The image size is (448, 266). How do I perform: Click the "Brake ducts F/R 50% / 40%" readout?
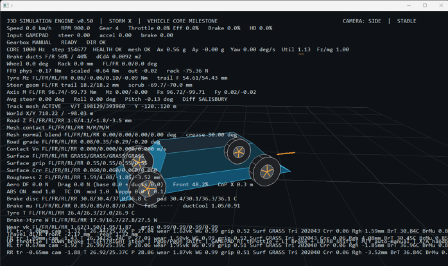coord(47,57)
